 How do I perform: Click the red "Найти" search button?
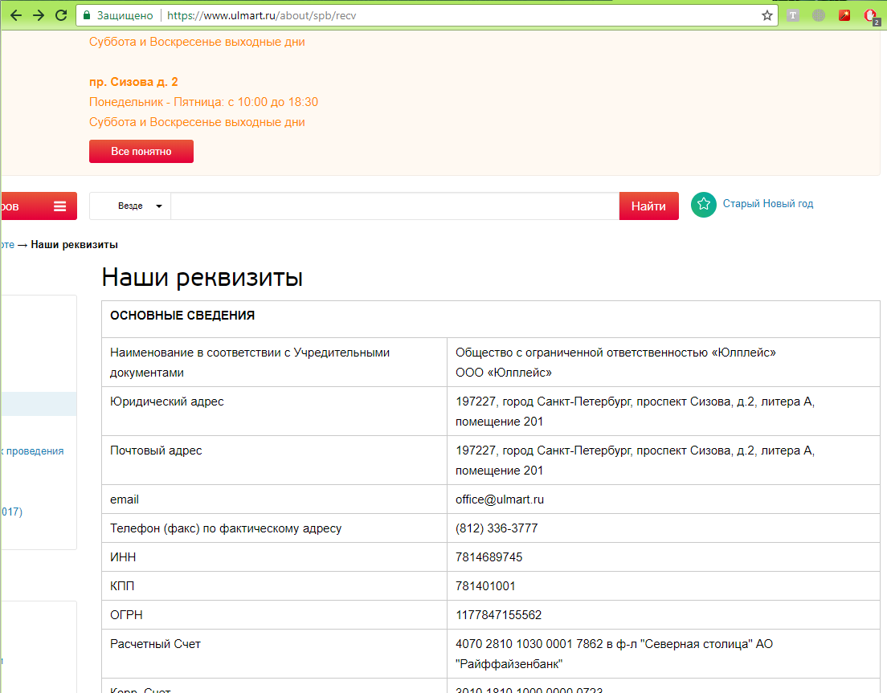tap(649, 206)
